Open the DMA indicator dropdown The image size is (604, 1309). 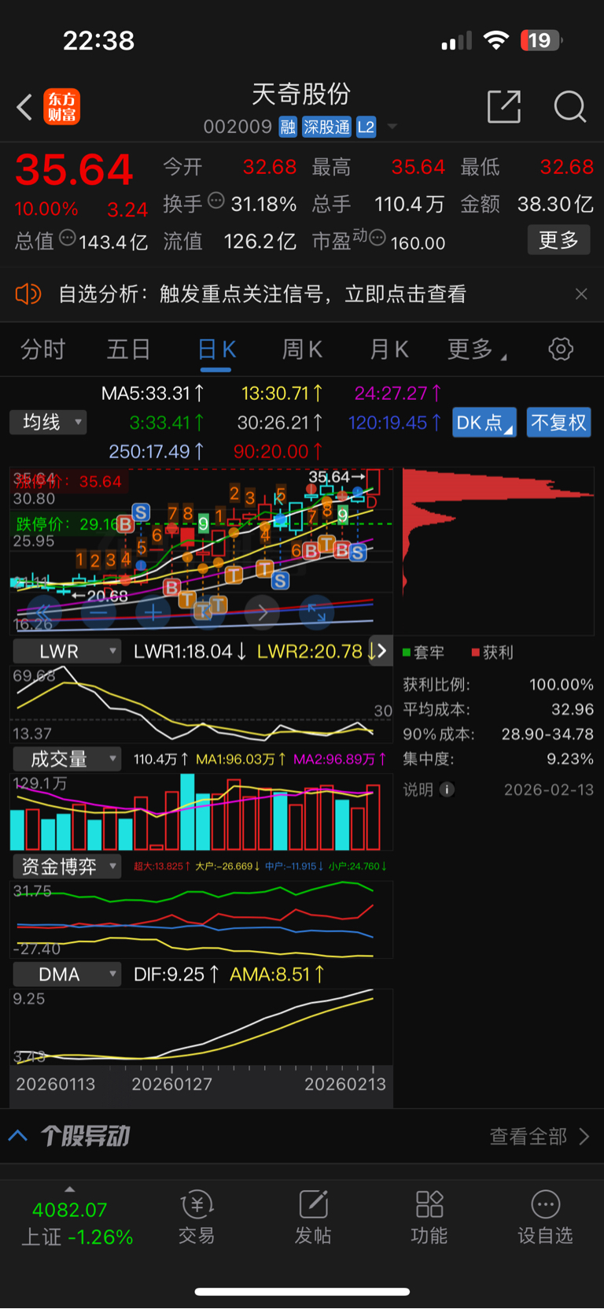[66, 974]
